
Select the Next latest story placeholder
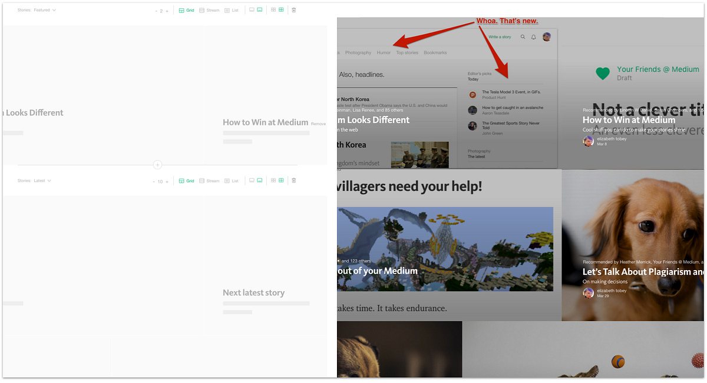254,292
